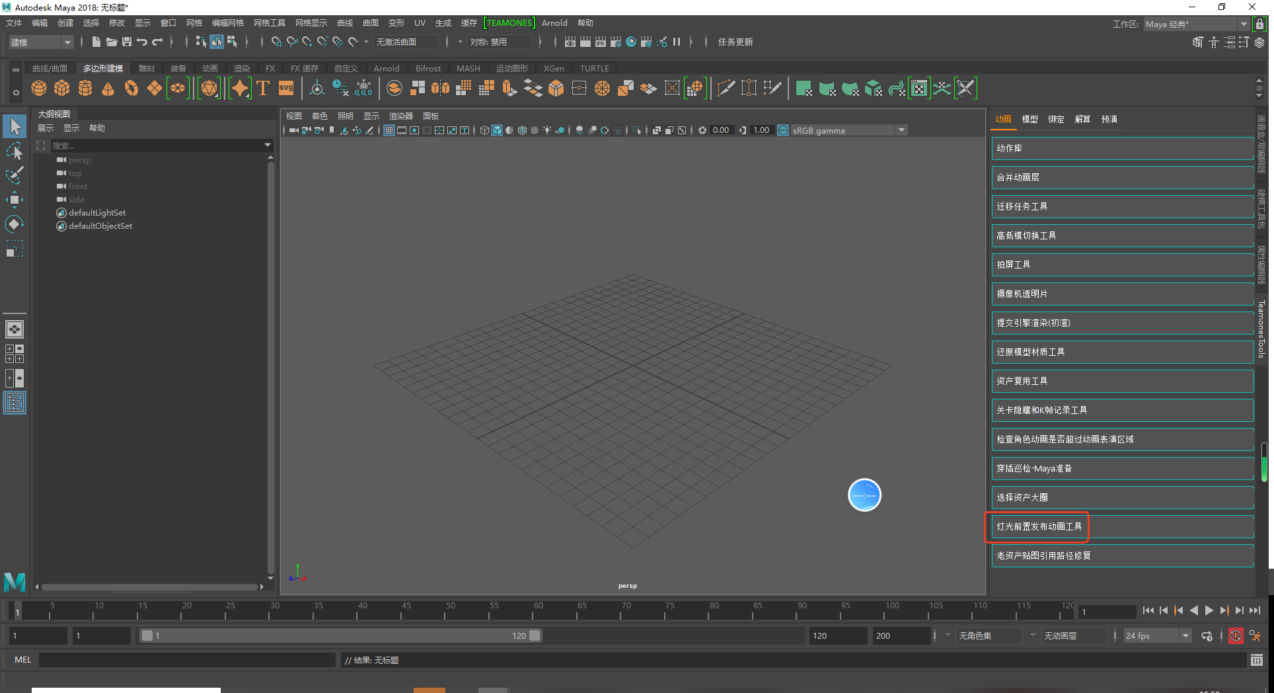
Task: Click the save scene icon
Action: tap(126, 42)
